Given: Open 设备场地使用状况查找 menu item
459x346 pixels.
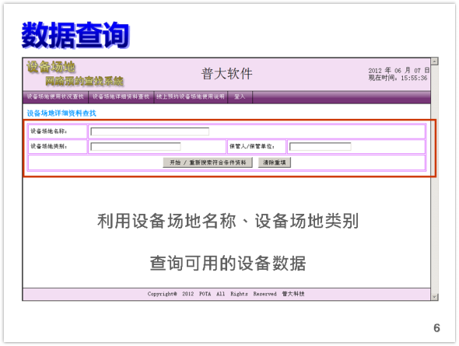Looking at the screenshot, I should [55, 97].
